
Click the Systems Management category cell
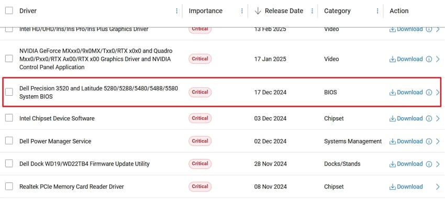[353, 141]
